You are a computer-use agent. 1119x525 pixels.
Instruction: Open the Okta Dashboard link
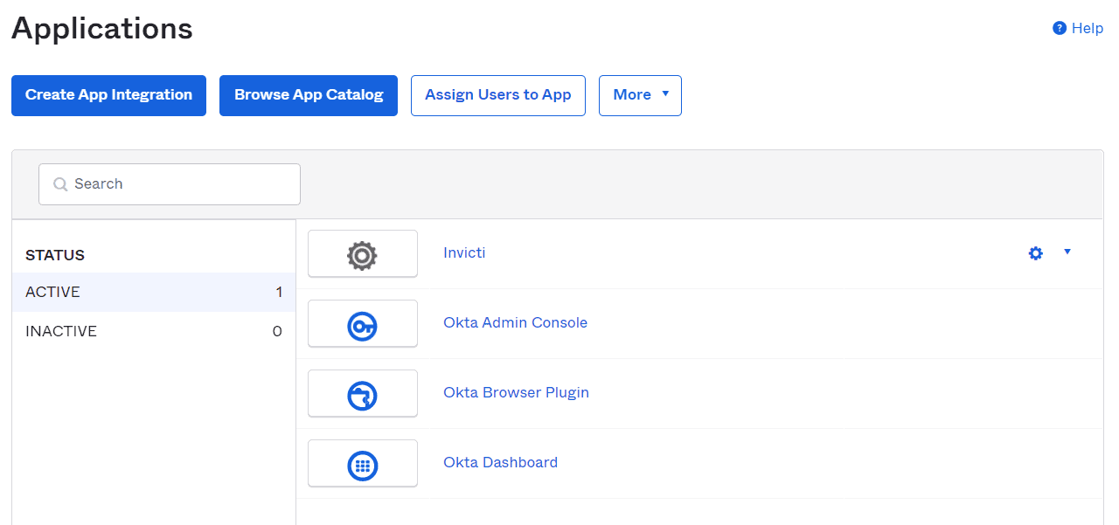[x=500, y=462]
